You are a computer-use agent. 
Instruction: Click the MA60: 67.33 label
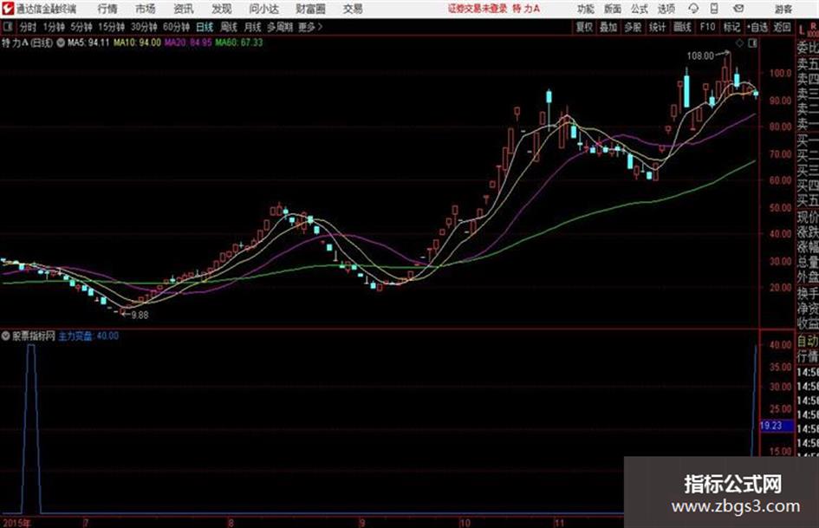pyautogui.click(x=238, y=42)
